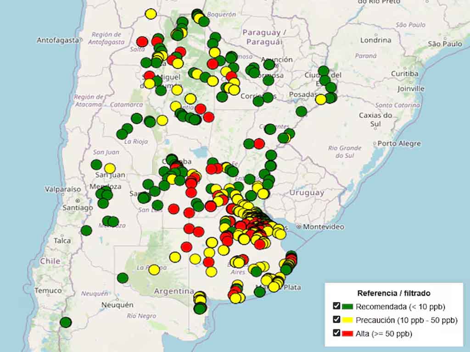The height and width of the screenshot is (352, 470).
Task: Click the red legend color swatch
Action: coord(347,334)
